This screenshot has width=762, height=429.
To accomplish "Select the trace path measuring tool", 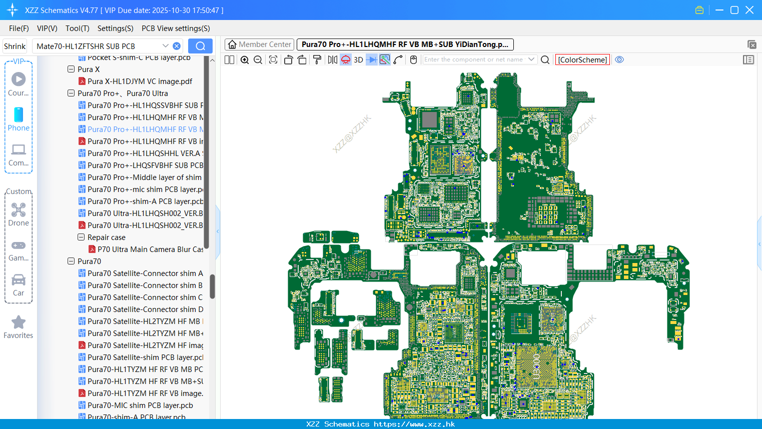I will (398, 59).
